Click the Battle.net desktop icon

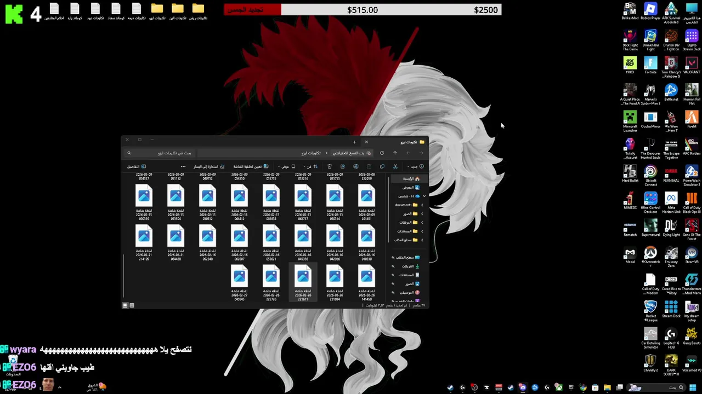(671, 92)
